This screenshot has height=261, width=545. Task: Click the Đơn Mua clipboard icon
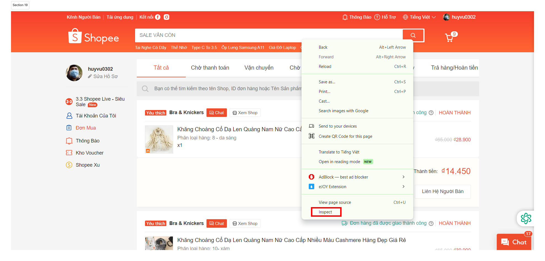69,128
